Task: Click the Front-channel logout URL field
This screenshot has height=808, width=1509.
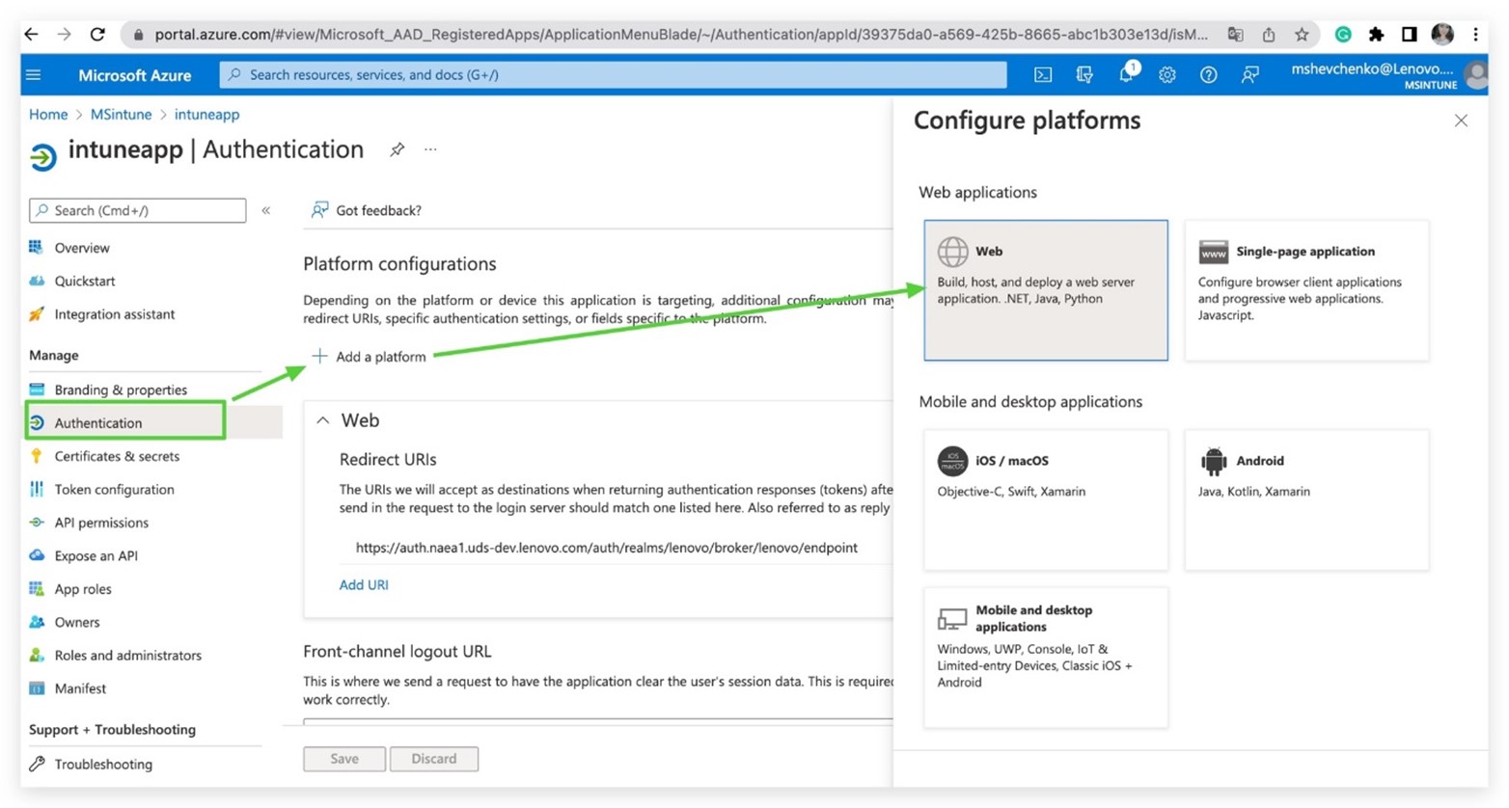Action: click(598, 721)
